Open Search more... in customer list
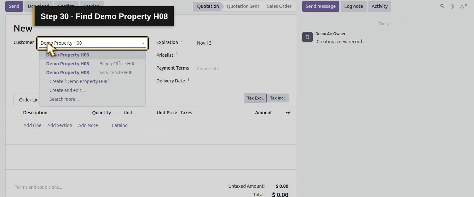Screen dimensions: 474x197 (92, 99)
